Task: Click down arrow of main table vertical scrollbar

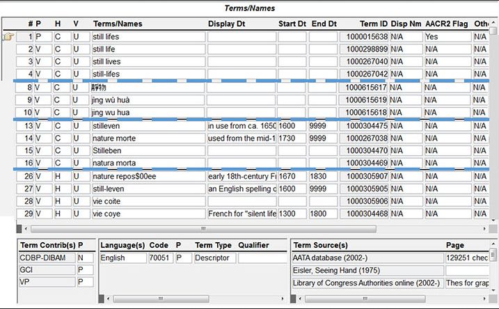Action: coord(493,220)
